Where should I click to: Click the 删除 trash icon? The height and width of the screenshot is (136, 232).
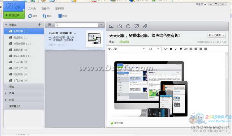click(x=60, y=16)
